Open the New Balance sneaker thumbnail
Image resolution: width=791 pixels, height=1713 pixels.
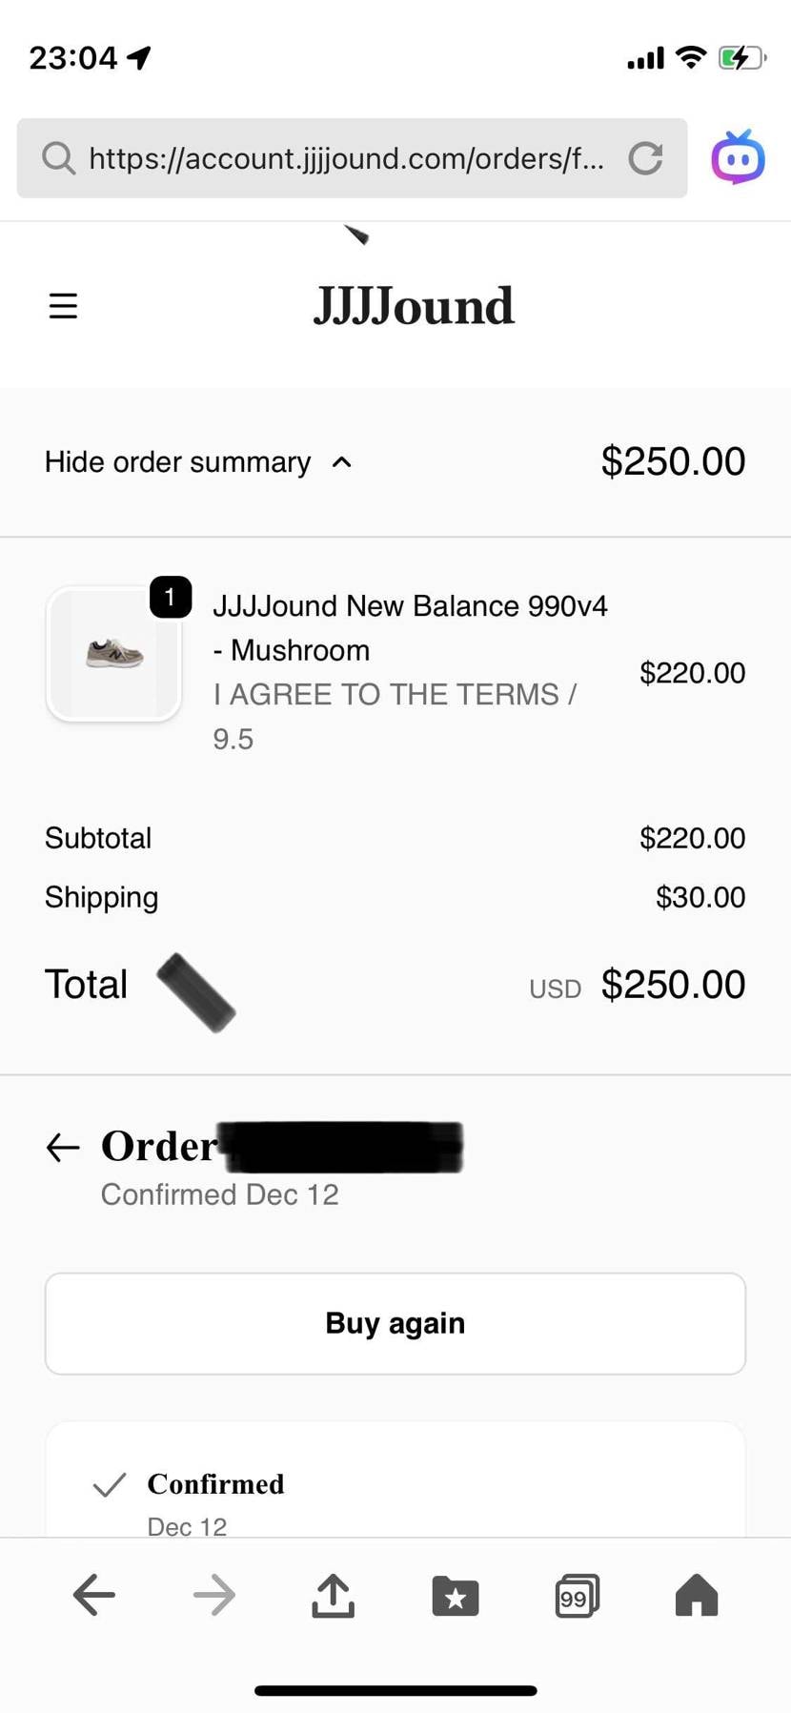coord(114,654)
